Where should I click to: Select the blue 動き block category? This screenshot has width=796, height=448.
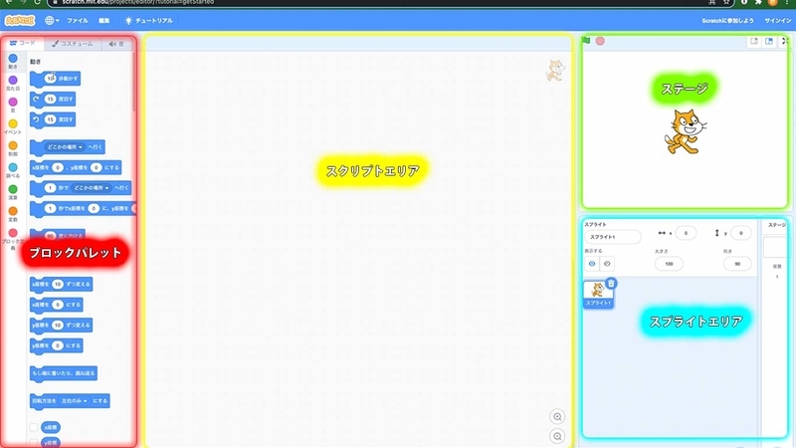[13, 61]
